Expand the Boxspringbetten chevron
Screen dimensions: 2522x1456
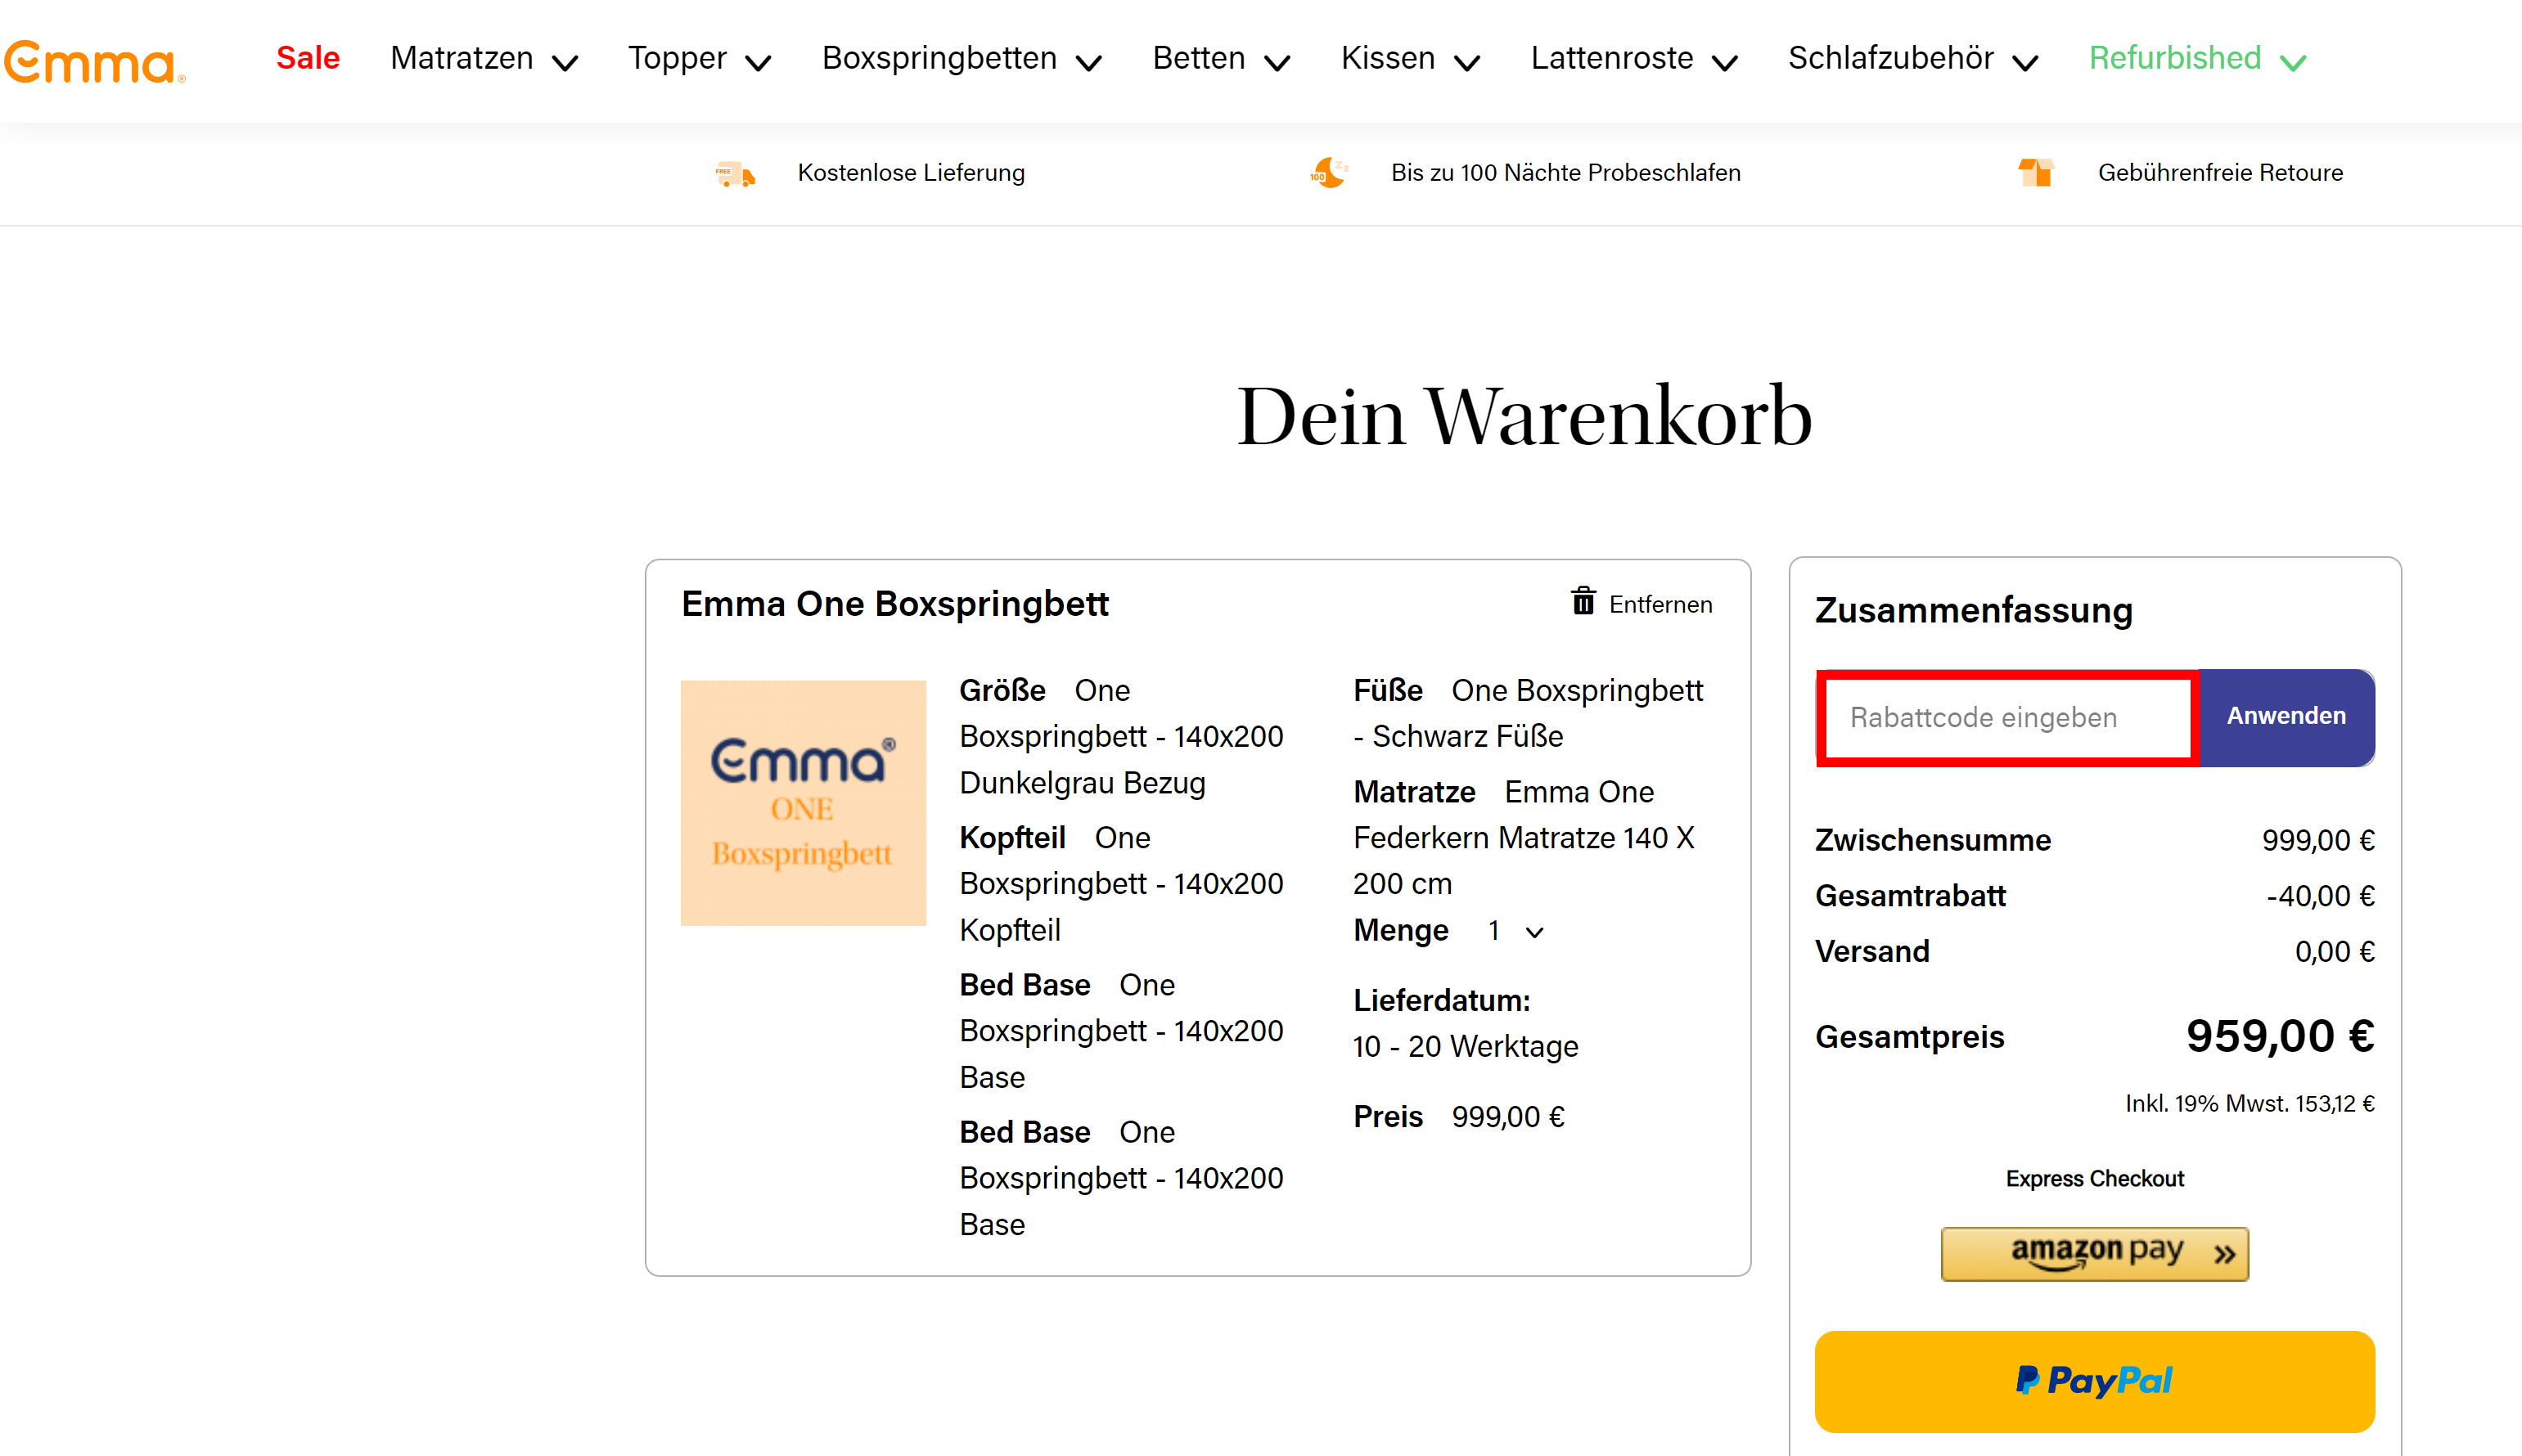(1088, 63)
